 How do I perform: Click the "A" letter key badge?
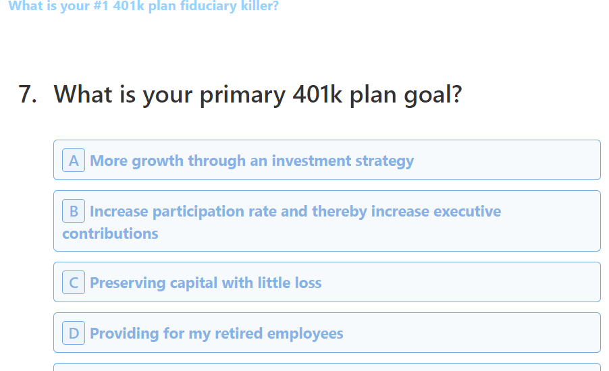coord(74,161)
